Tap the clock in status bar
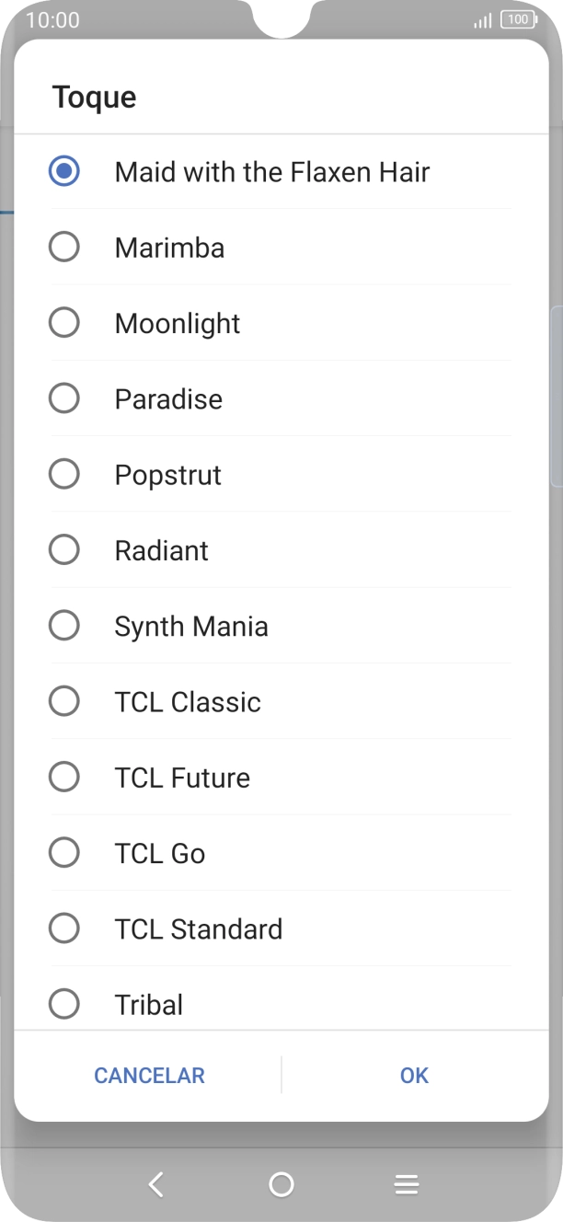Image resolution: width=563 pixels, height=1222 pixels. (x=52, y=19)
